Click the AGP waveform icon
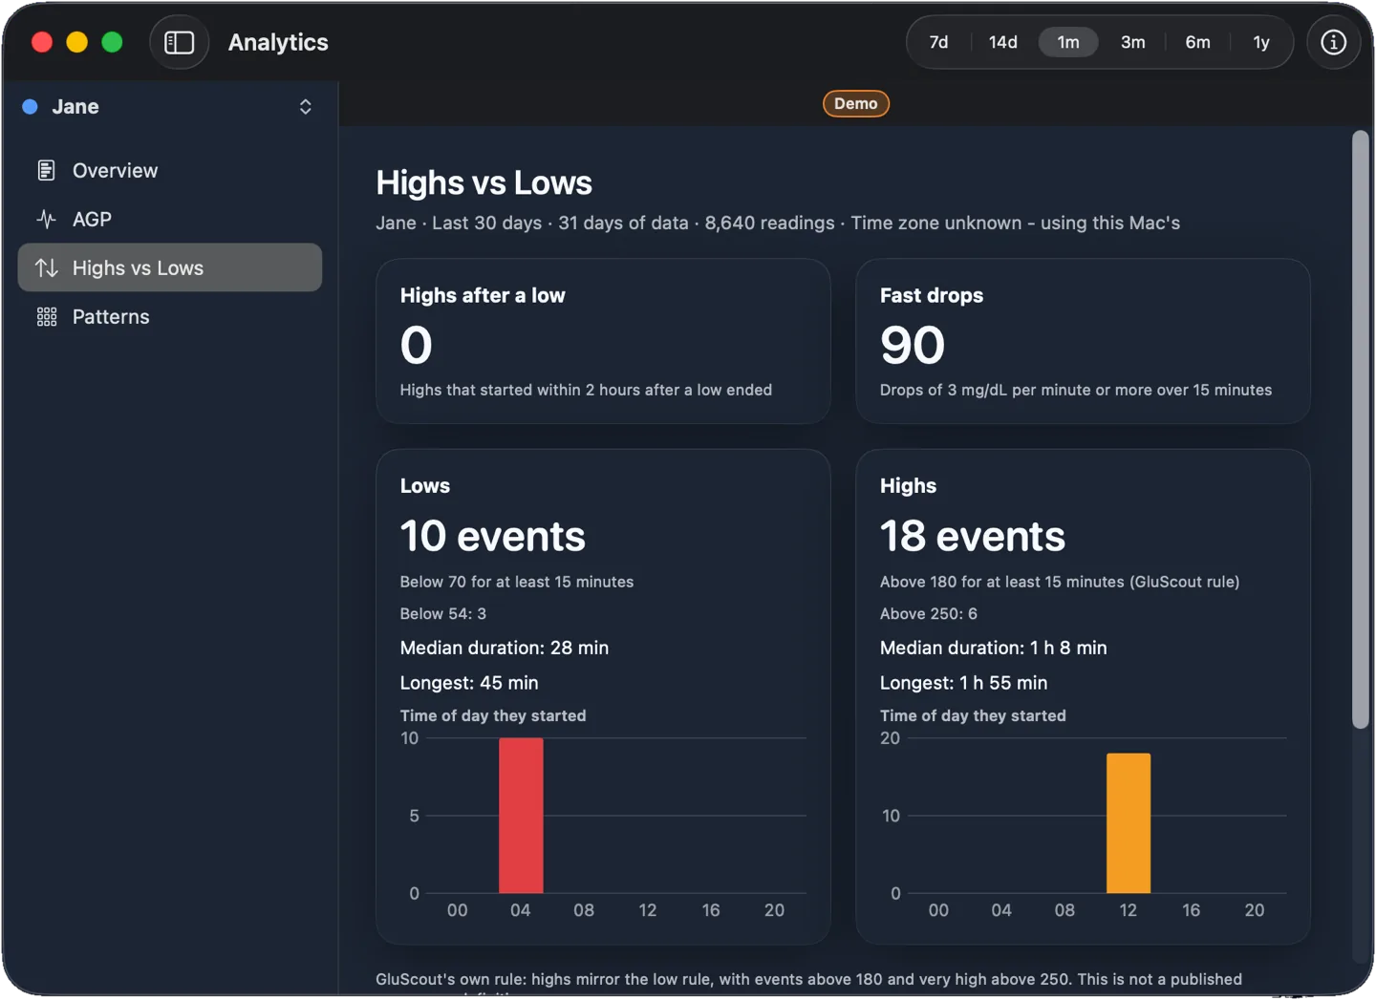This screenshot has width=1376, height=1000. [46, 219]
